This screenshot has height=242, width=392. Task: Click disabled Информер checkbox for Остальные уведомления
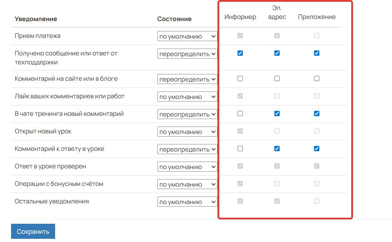pyautogui.click(x=240, y=201)
